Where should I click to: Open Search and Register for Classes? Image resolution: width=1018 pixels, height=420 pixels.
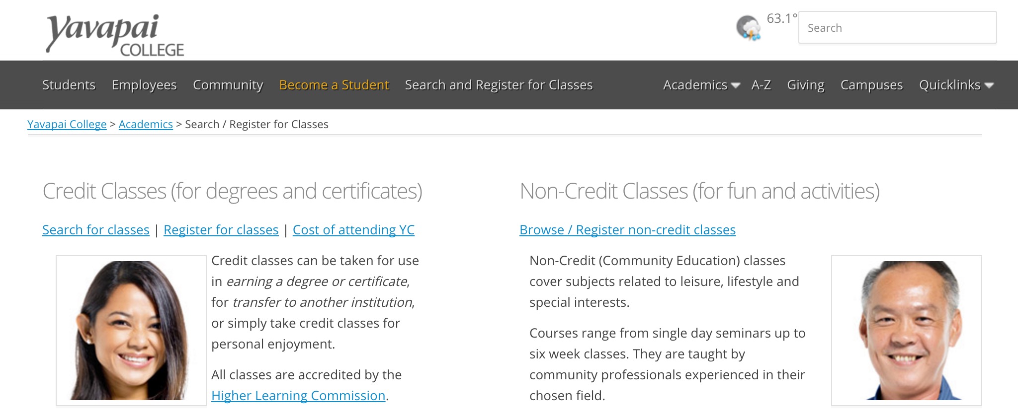499,85
